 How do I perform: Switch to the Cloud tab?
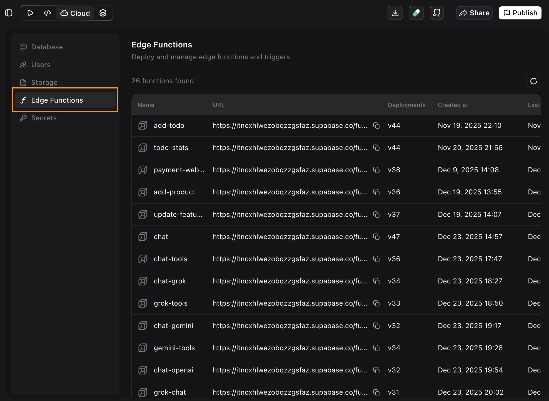(x=75, y=13)
